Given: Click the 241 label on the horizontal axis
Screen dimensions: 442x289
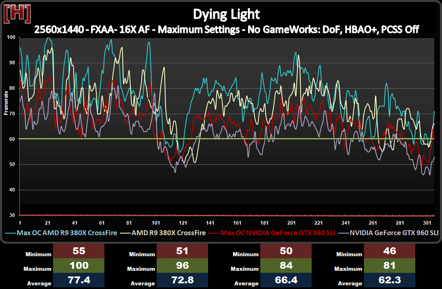Looking at the screenshot, I should [346, 223].
